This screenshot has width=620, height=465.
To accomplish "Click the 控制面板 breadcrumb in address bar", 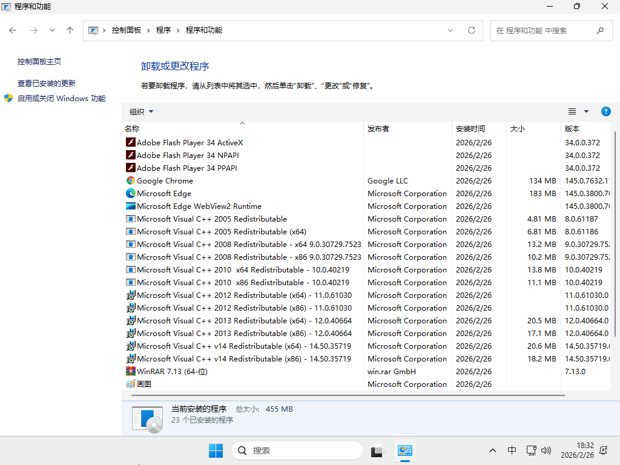I will click(126, 30).
